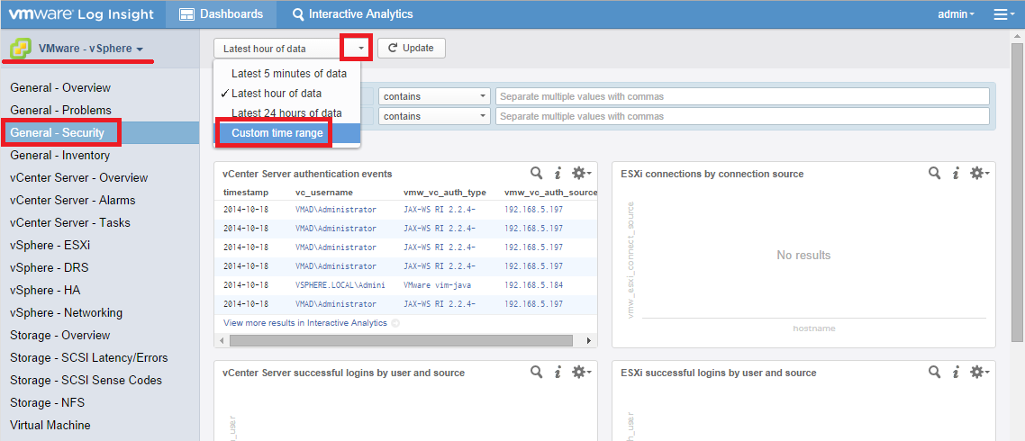Click the authentication table horizontal scrollbar thumb
The image size is (1025, 441).
402,340
